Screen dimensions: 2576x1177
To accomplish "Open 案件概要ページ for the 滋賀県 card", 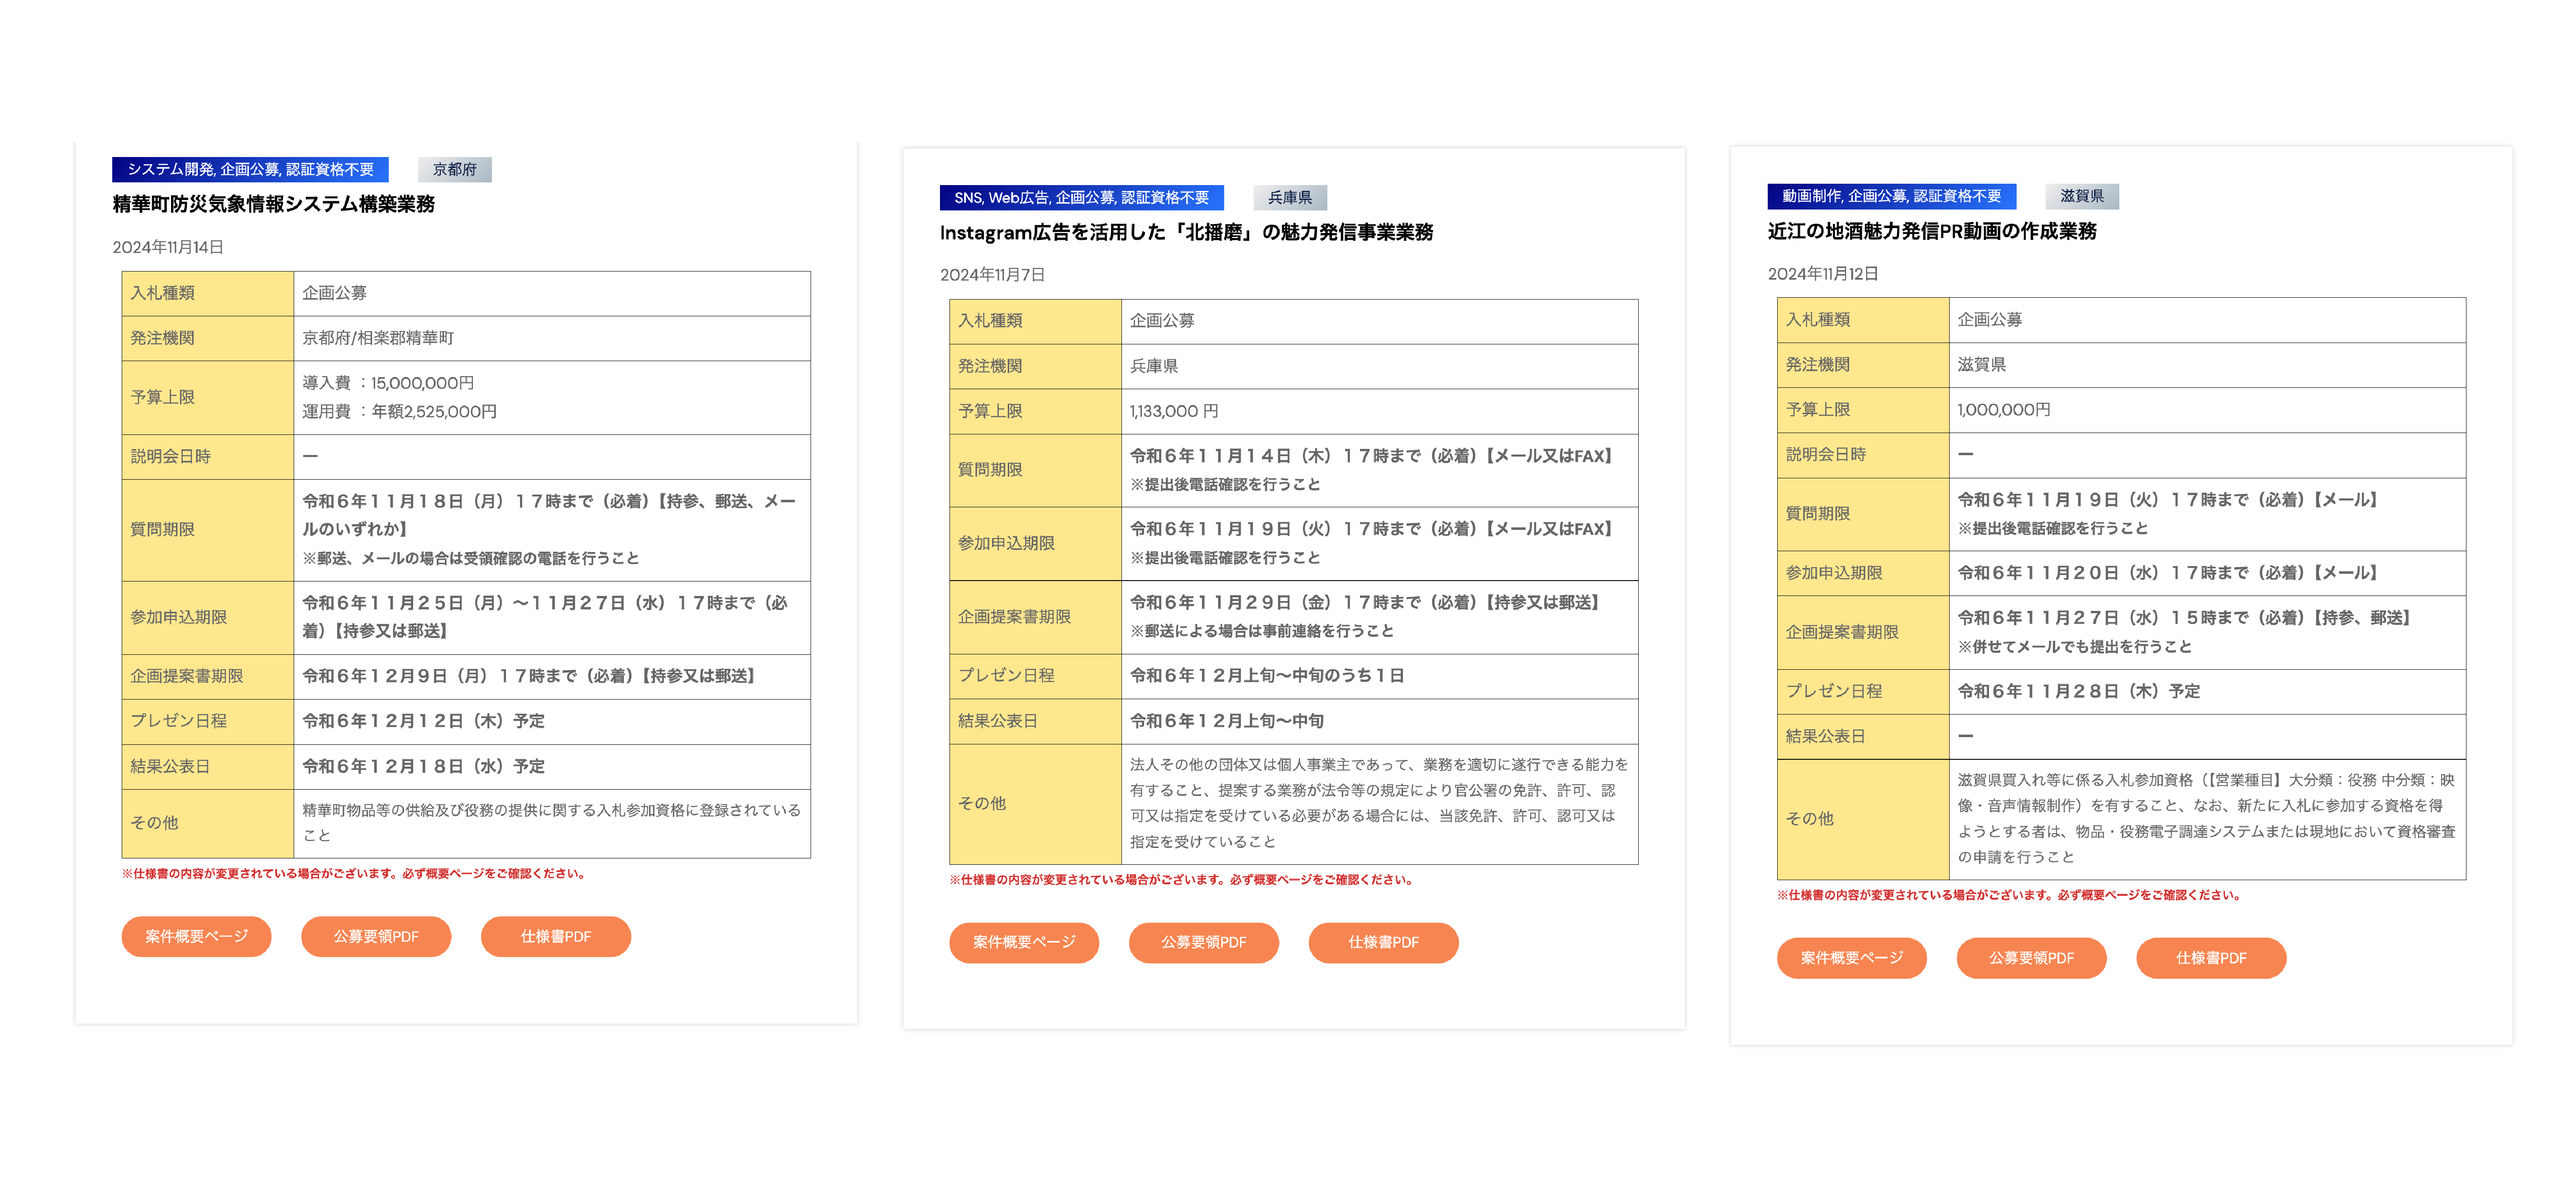I will click(1851, 957).
